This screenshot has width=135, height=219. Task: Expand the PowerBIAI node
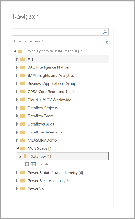(17, 189)
